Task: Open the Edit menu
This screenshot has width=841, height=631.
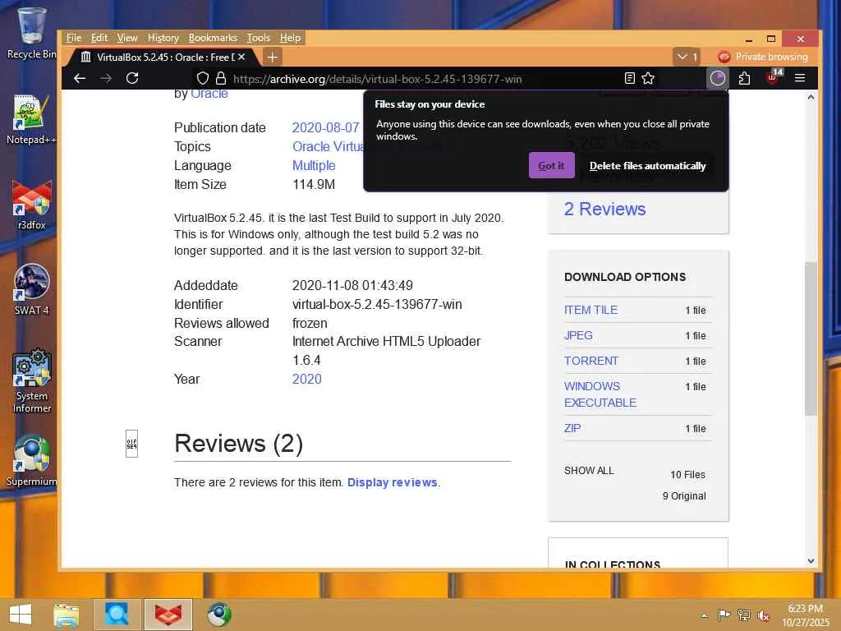Action: tap(99, 38)
